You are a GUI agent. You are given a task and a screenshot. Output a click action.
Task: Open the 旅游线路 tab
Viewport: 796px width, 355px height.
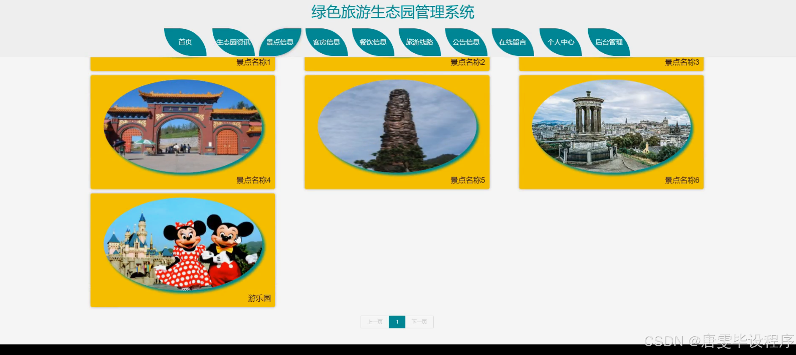(x=419, y=42)
